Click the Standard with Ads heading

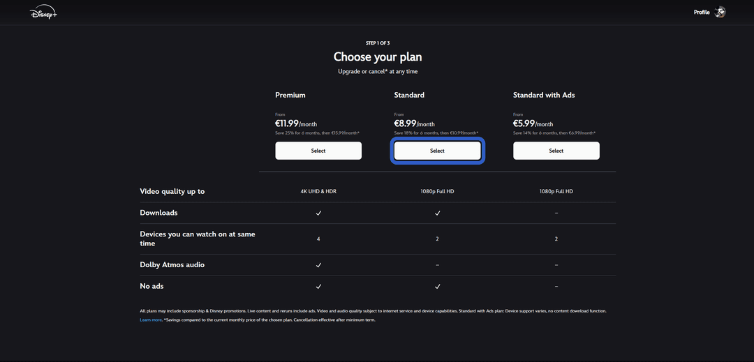(x=544, y=95)
